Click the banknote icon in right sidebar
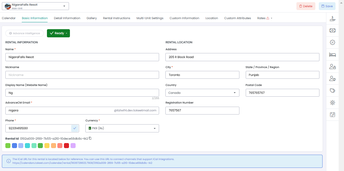Screen dimensions: 344x171 click(x=332, y=30)
